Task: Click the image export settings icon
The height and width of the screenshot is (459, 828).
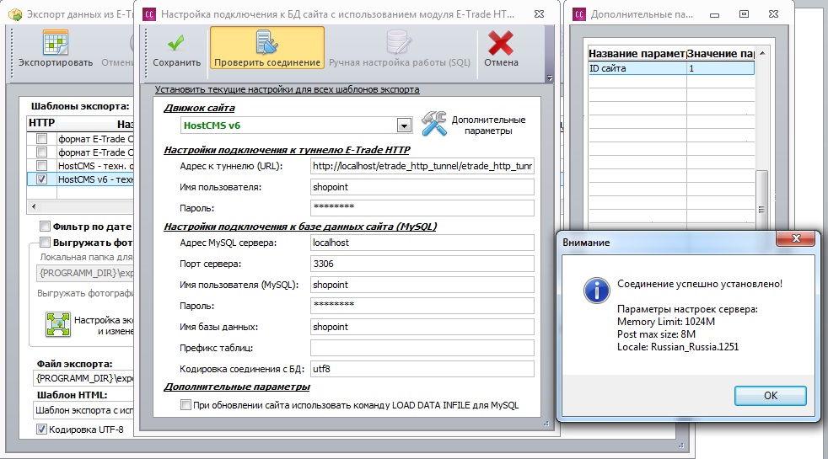Action: [58, 324]
